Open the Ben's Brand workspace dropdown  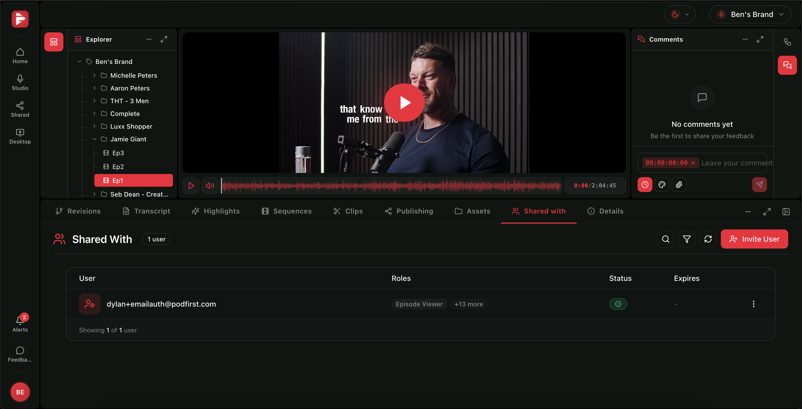(750, 14)
